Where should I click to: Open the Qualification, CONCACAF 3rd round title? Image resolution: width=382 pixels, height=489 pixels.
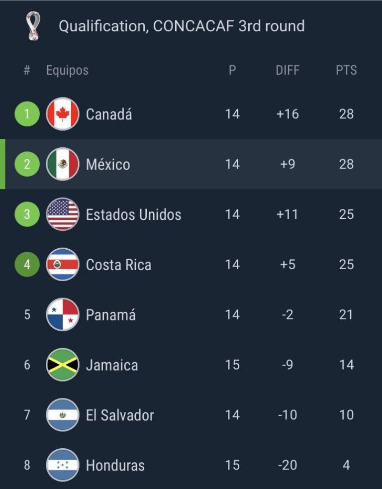[x=182, y=26]
